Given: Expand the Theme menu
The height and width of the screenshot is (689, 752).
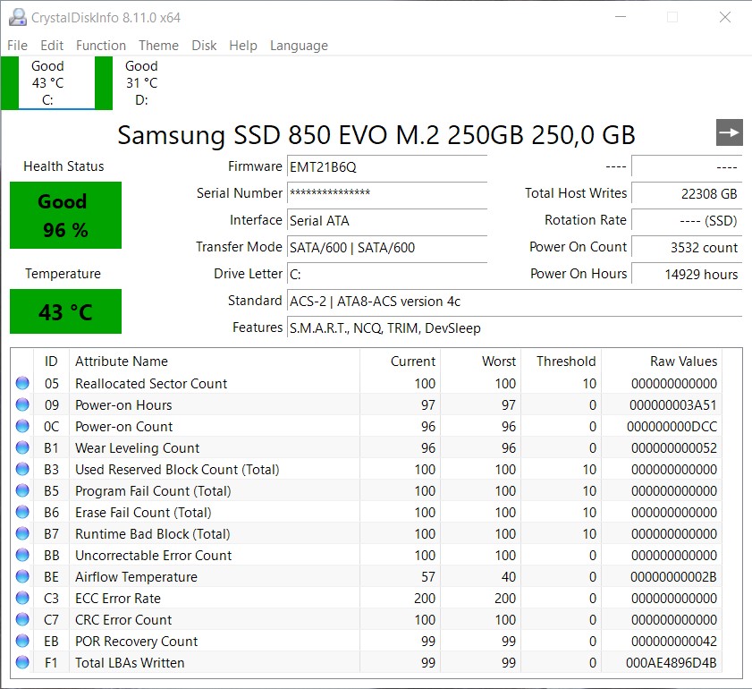Looking at the screenshot, I should pyautogui.click(x=158, y=46).
